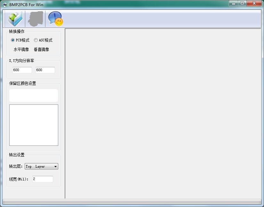Click the 保留区颜色设置 group label
This screenshot has width=264, height=207.
(23, 83)
